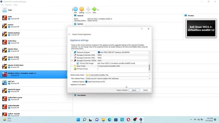Open the Microsoft Store taskbar icon
This screenshot has width=219, height=123.
(x=116, y=120)
